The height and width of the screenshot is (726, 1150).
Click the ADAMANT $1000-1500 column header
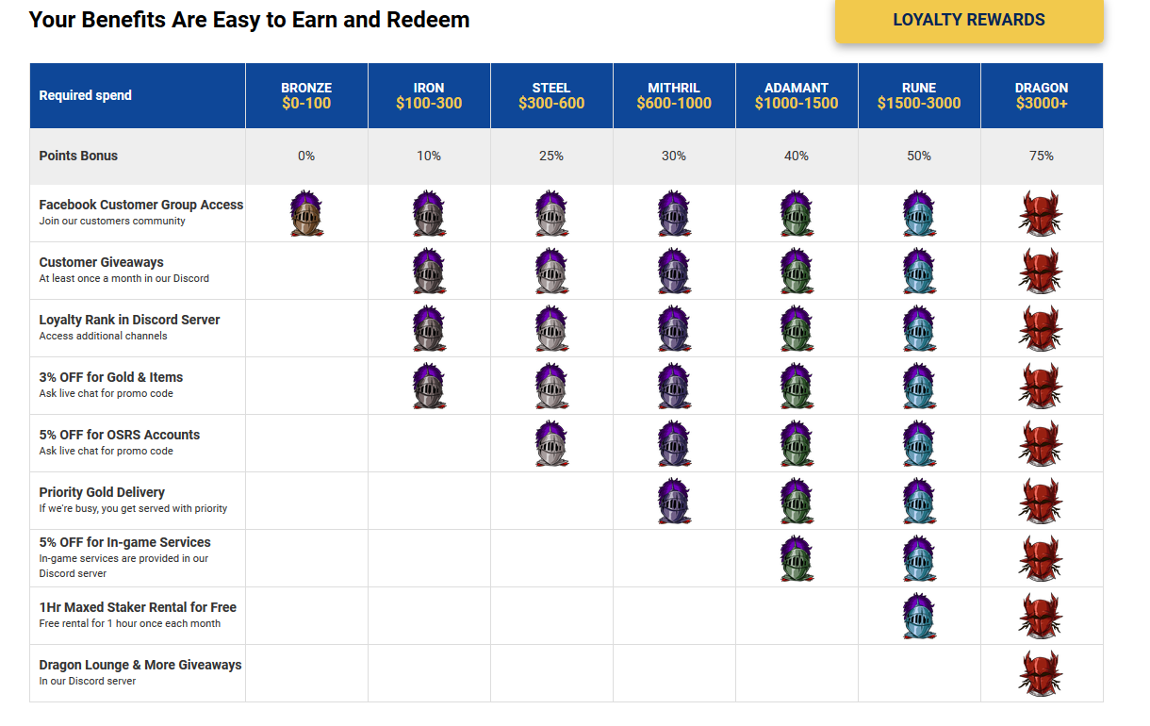click(x=797, y=95)
